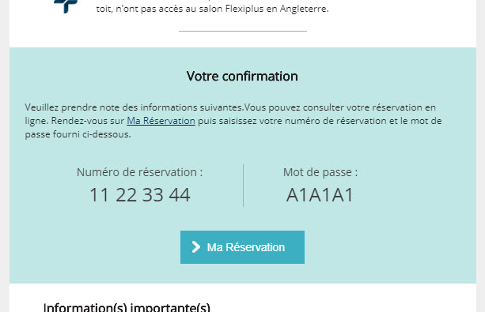
Task: Click the text passe fourni ci-dessous
Action: 78,134
